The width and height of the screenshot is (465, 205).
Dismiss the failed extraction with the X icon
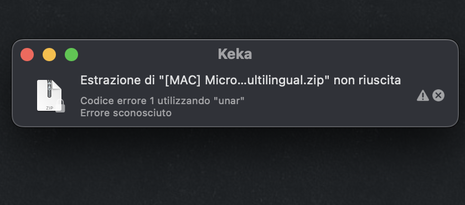(x=438, y=95)
